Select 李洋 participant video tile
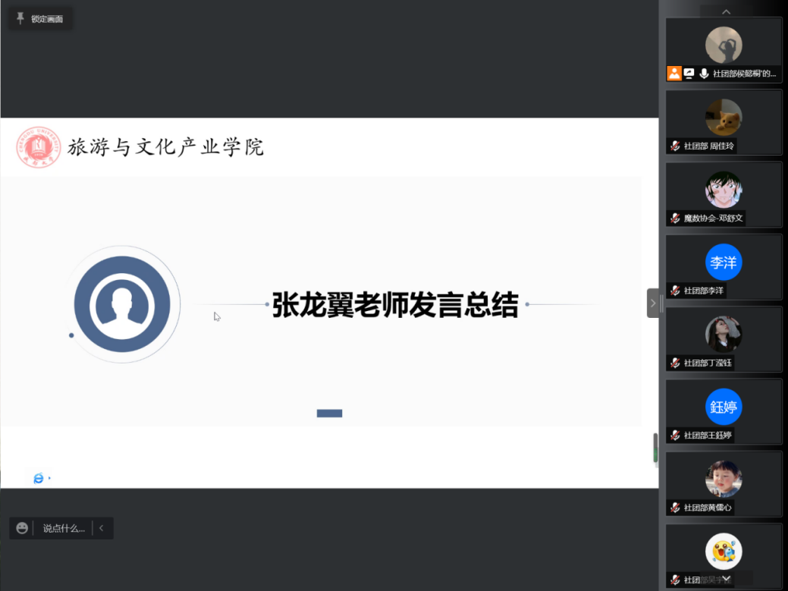Screen dimensions: 788x591 pos(724,266)
